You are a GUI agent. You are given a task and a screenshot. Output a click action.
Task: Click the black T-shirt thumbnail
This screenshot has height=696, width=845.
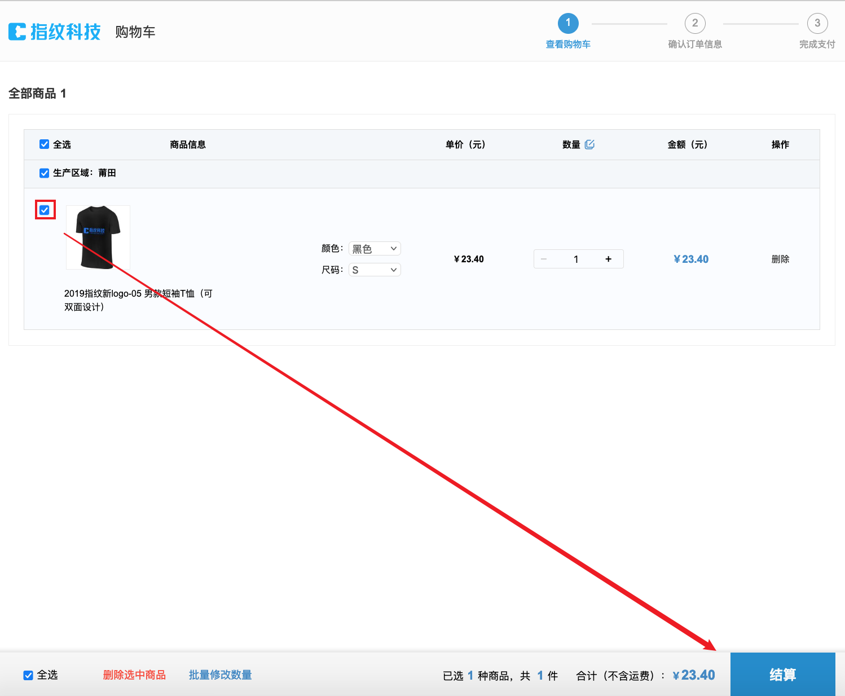[97, 237]
